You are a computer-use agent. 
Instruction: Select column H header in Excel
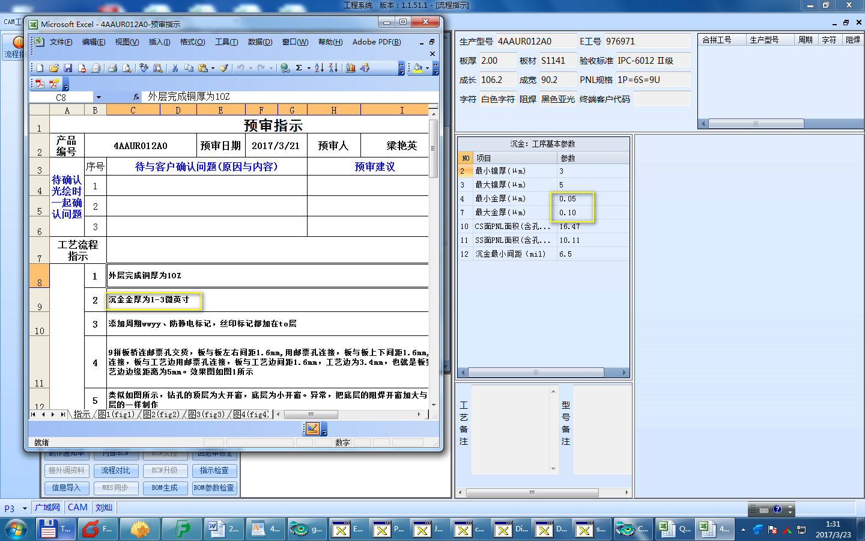[334, 110]
